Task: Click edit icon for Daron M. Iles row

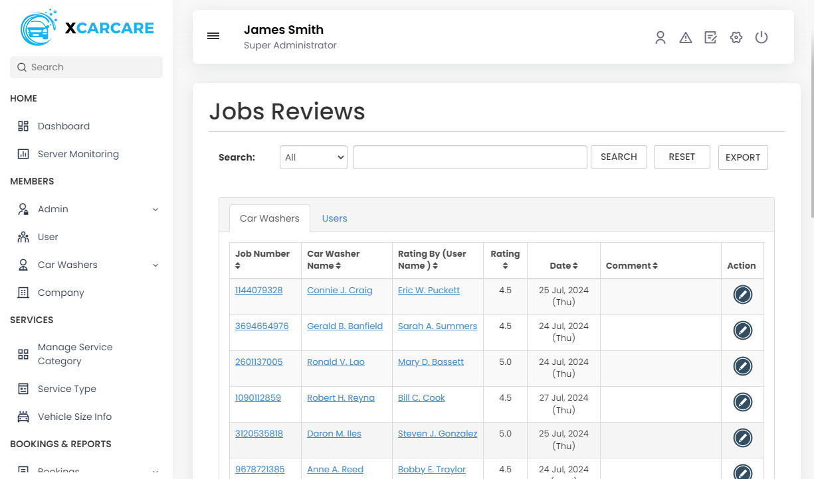Action: 742,438
